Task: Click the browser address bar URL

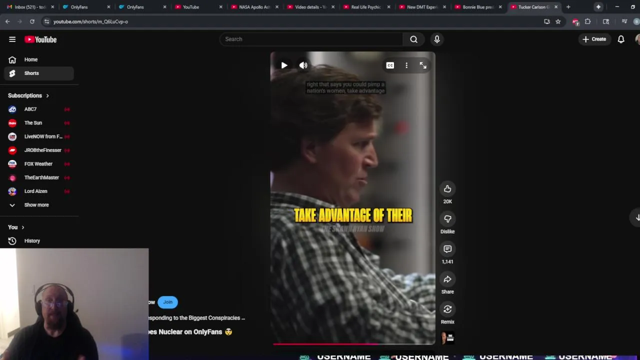Action: coord(90,21)
